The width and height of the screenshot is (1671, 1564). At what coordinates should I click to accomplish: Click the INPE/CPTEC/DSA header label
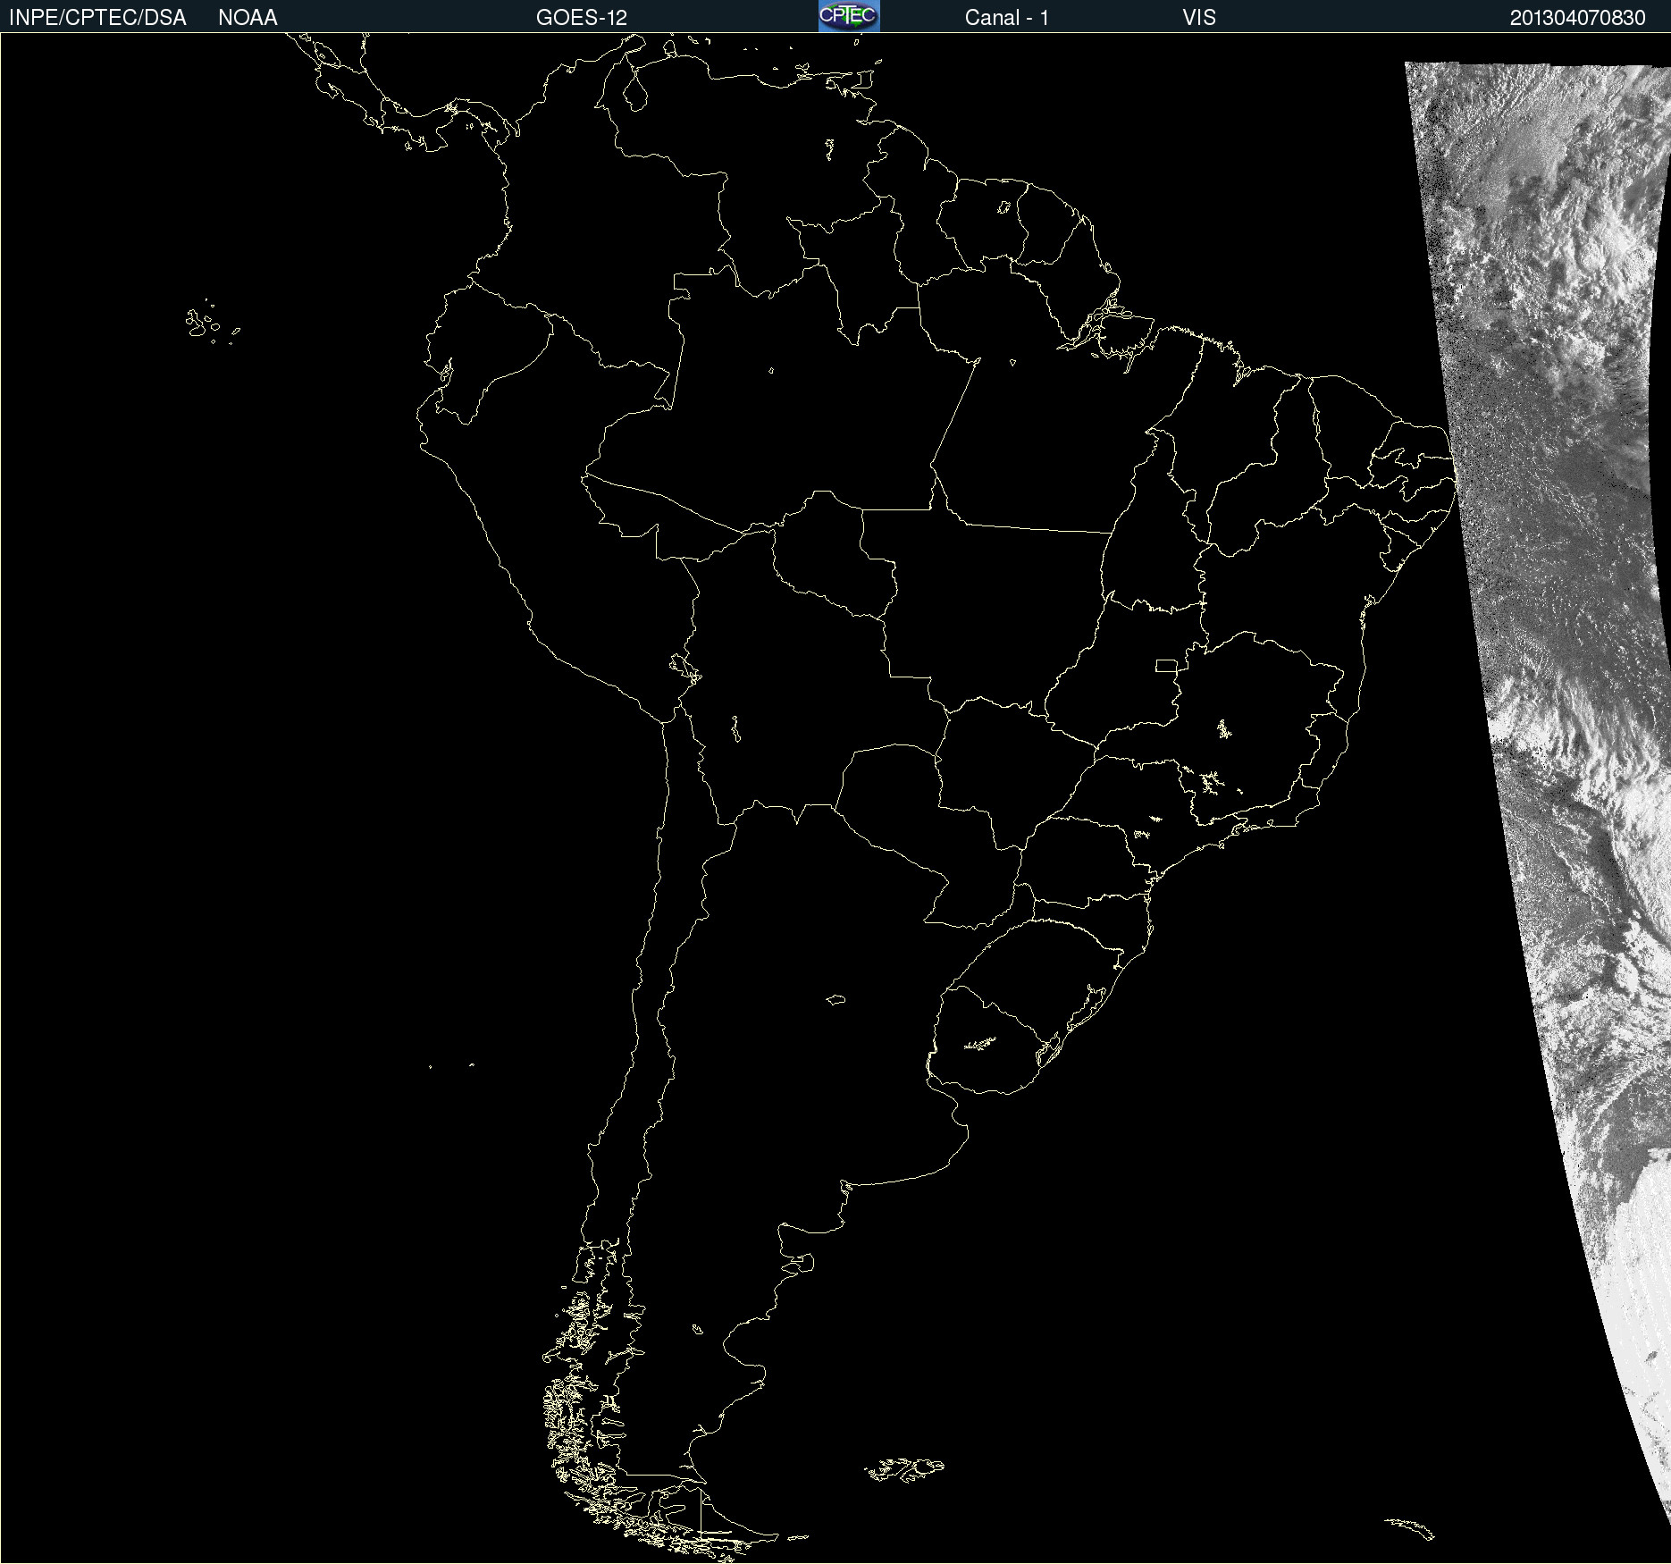click(x=97, y=18)
